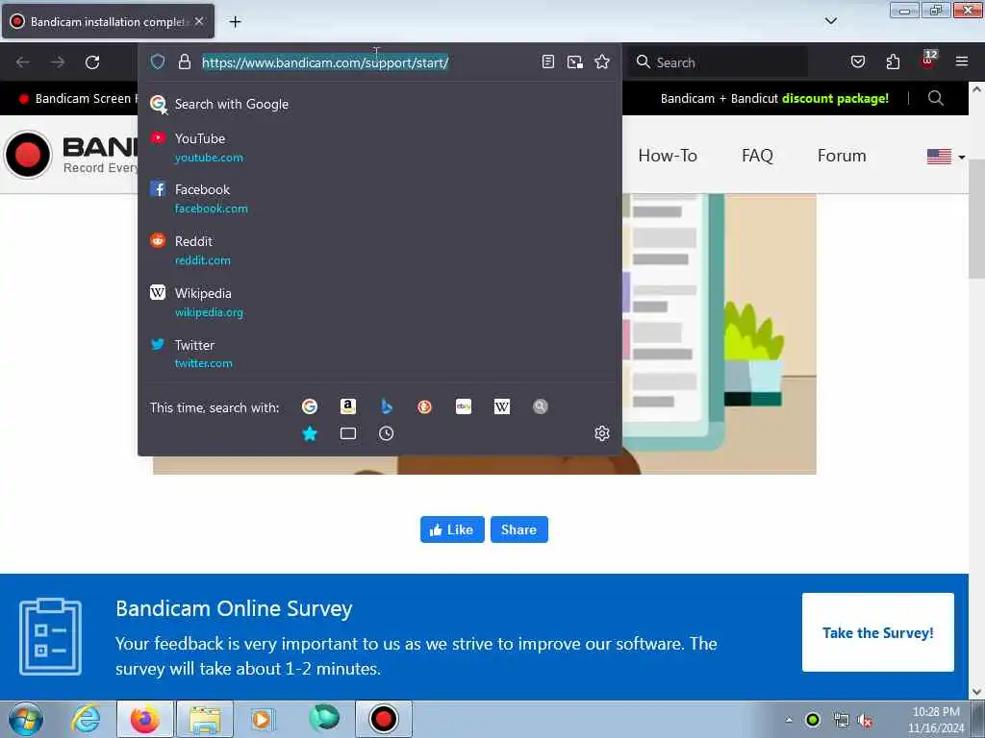This screenshot has height=738, width=985.
Task: Open picture-in-picture icon in address bar
Action: coord(575,61)
